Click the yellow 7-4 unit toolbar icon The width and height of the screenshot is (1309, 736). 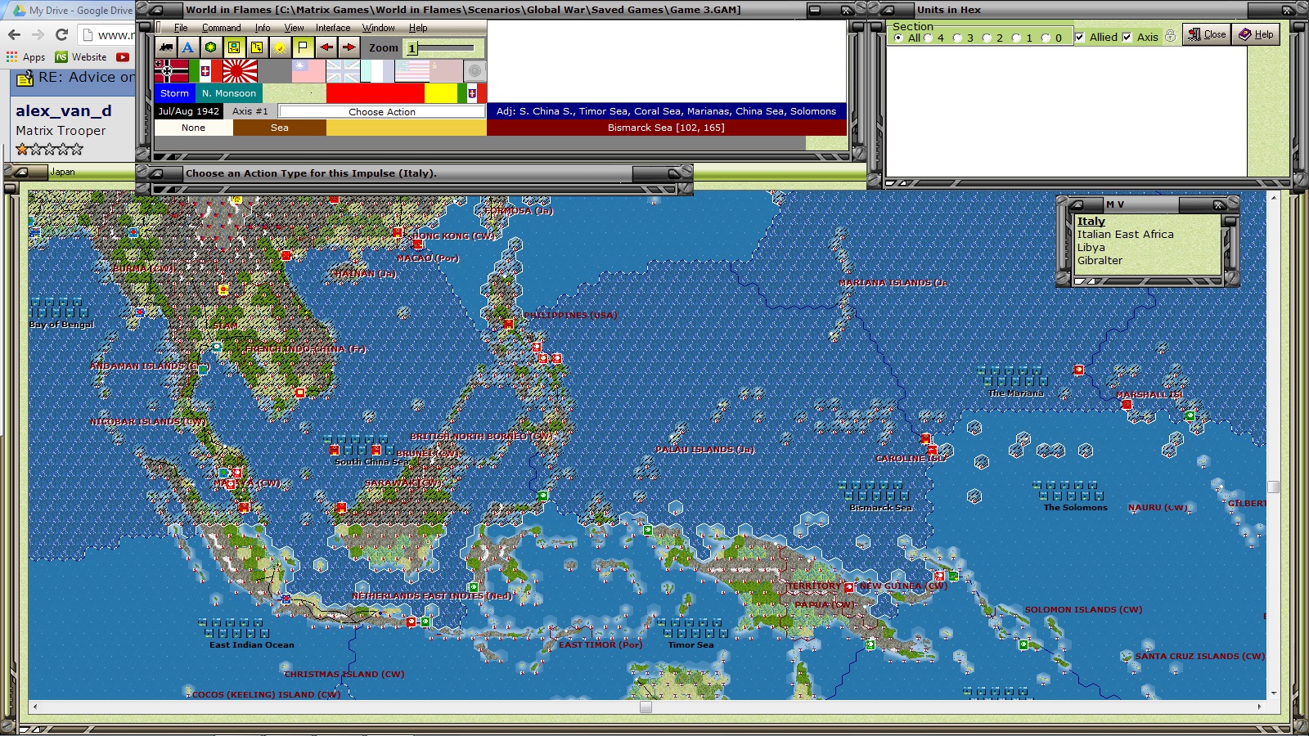coord(257,47)
